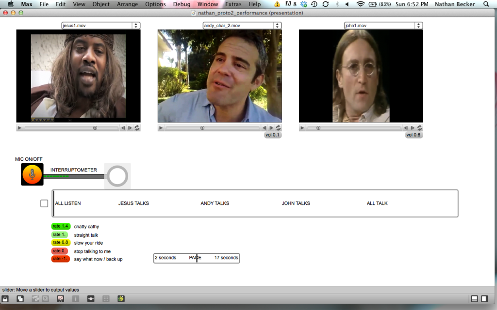
Task: Open the Arrange menu
Action: (x=127, y=4)
